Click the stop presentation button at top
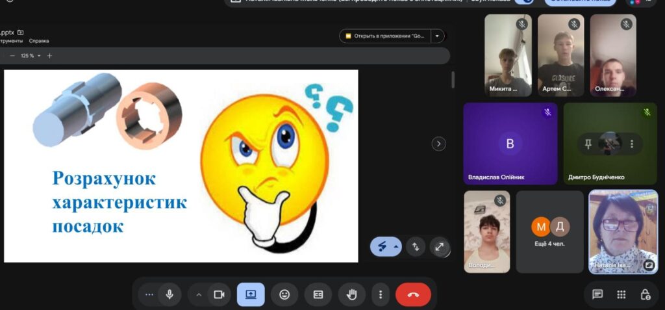 point(580,2)
